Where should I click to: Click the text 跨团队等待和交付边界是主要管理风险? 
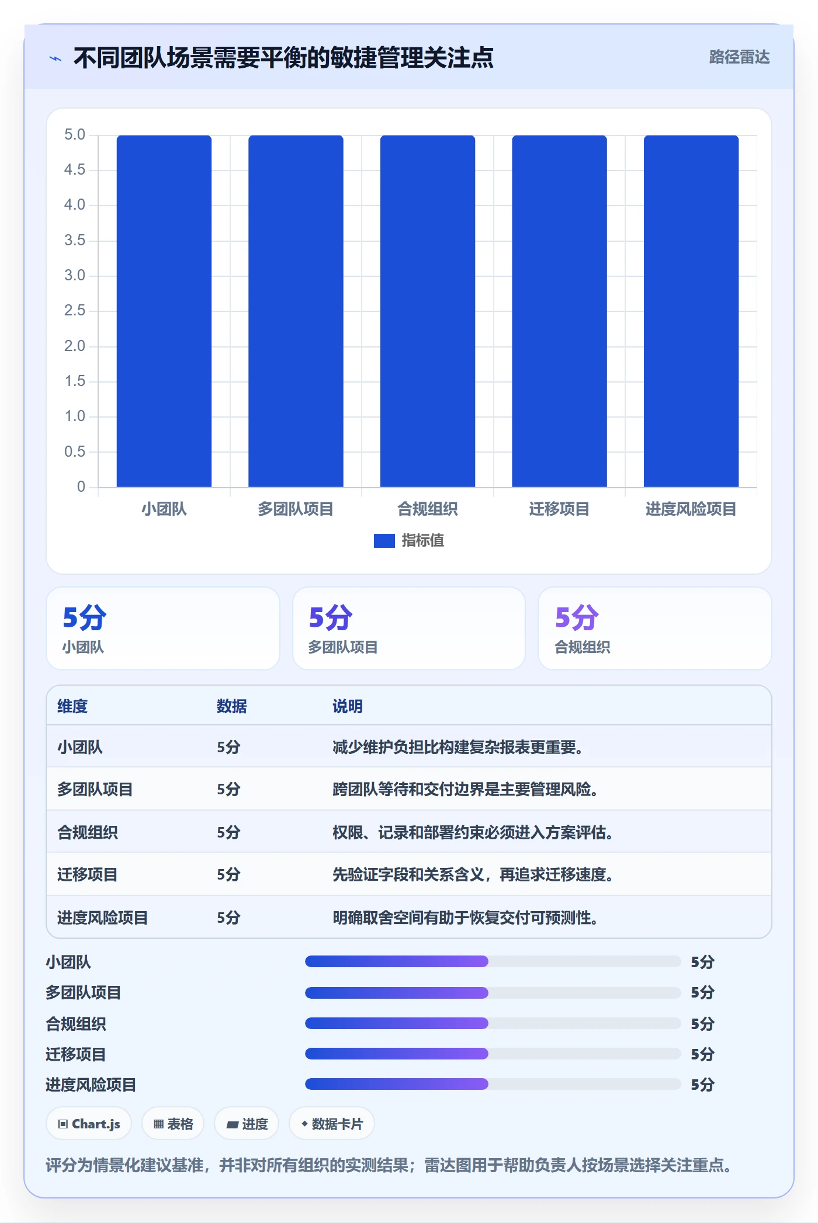coord(466,790)
